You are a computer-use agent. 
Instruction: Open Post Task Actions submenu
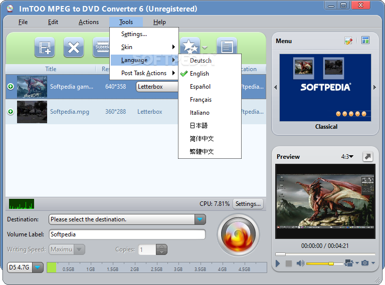coord(144,73)
